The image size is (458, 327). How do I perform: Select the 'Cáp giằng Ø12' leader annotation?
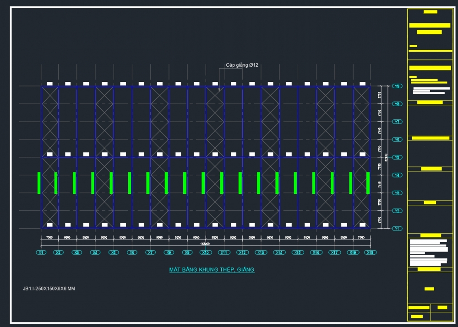coord(242,65)
